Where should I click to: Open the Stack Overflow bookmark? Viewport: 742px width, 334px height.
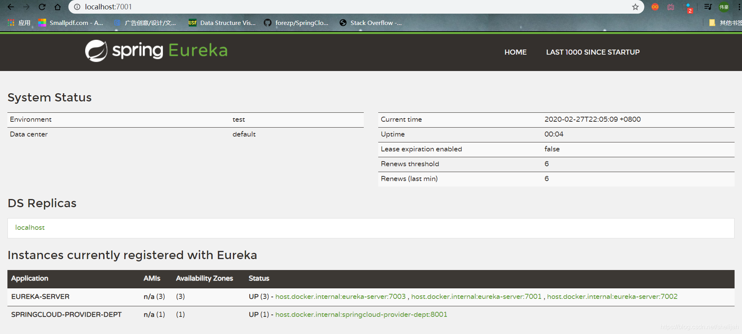click(x=370, y=23)
